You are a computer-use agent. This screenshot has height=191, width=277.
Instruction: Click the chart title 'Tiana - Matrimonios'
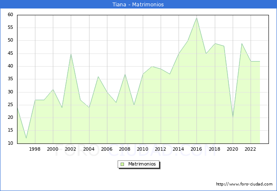click(x=138, y=4)
